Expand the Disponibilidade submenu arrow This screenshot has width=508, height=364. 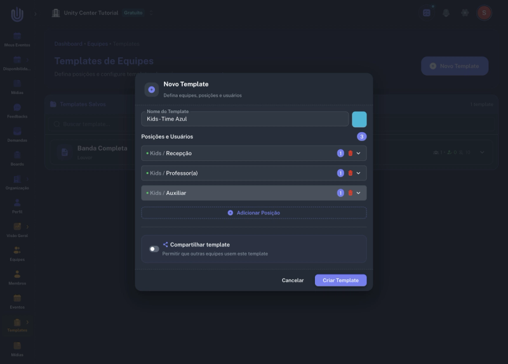click(x=27, y=60)
